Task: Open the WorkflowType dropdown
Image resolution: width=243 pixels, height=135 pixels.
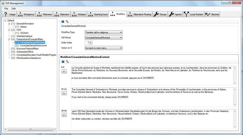Action: (x=104, y=32)
